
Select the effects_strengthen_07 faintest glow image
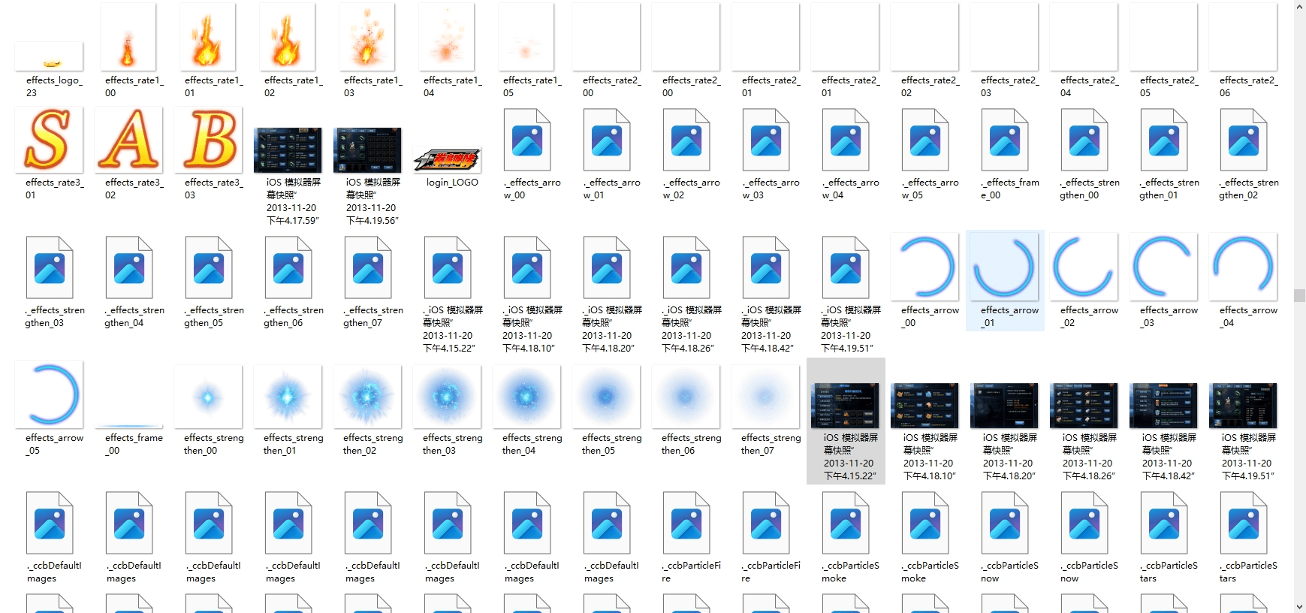coord(765,397)
